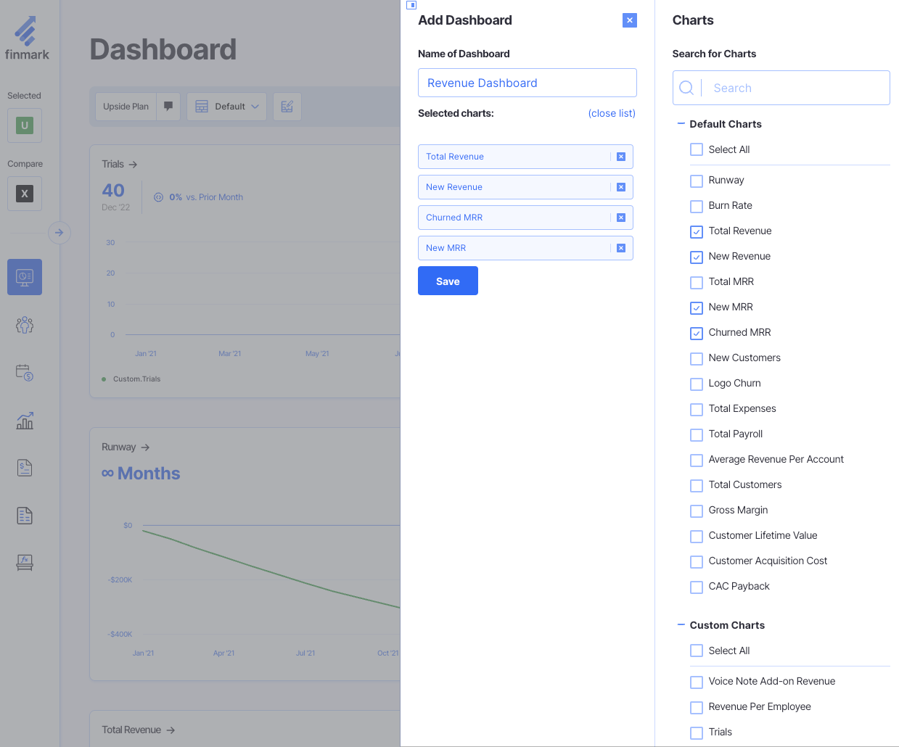Select the Employees people icon in sidebar
Screen dimensions: 899x747
point(24,324)
